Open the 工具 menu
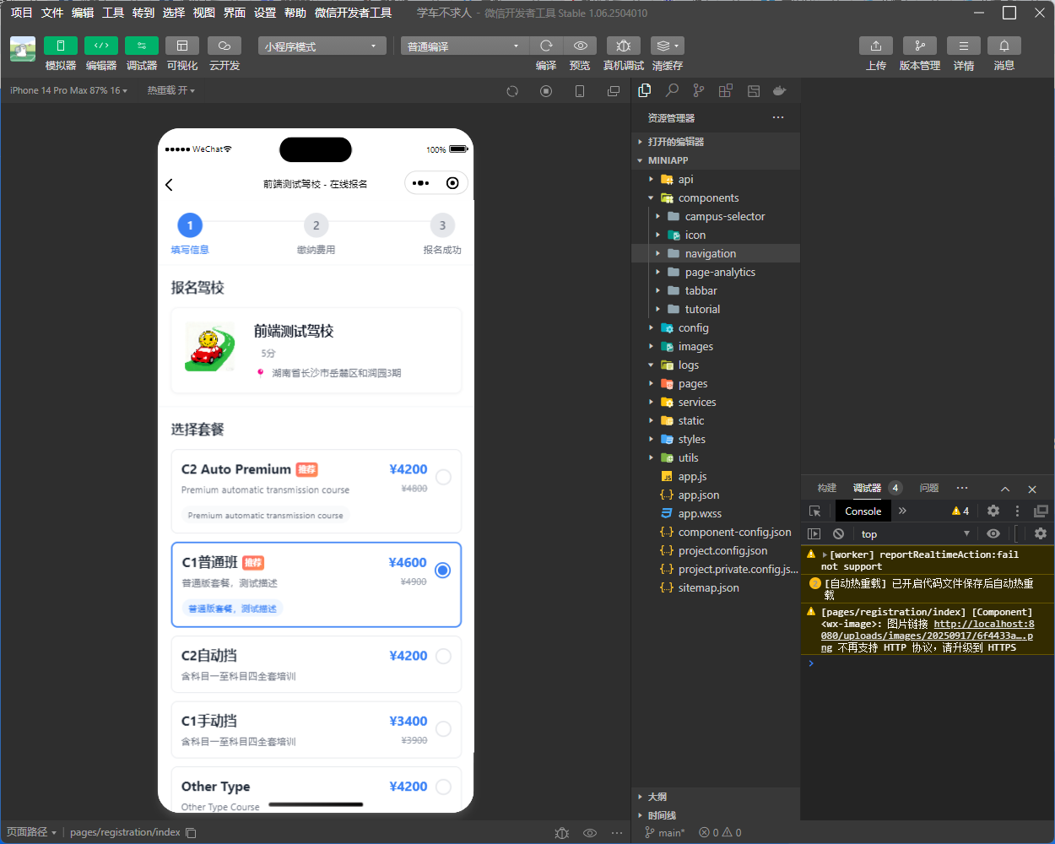This screenshot has height=844, width=1055. [x=112, y=13]
